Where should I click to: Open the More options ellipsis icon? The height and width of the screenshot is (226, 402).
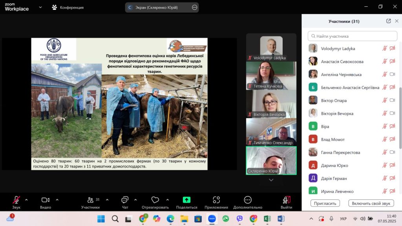pos(247,200)
